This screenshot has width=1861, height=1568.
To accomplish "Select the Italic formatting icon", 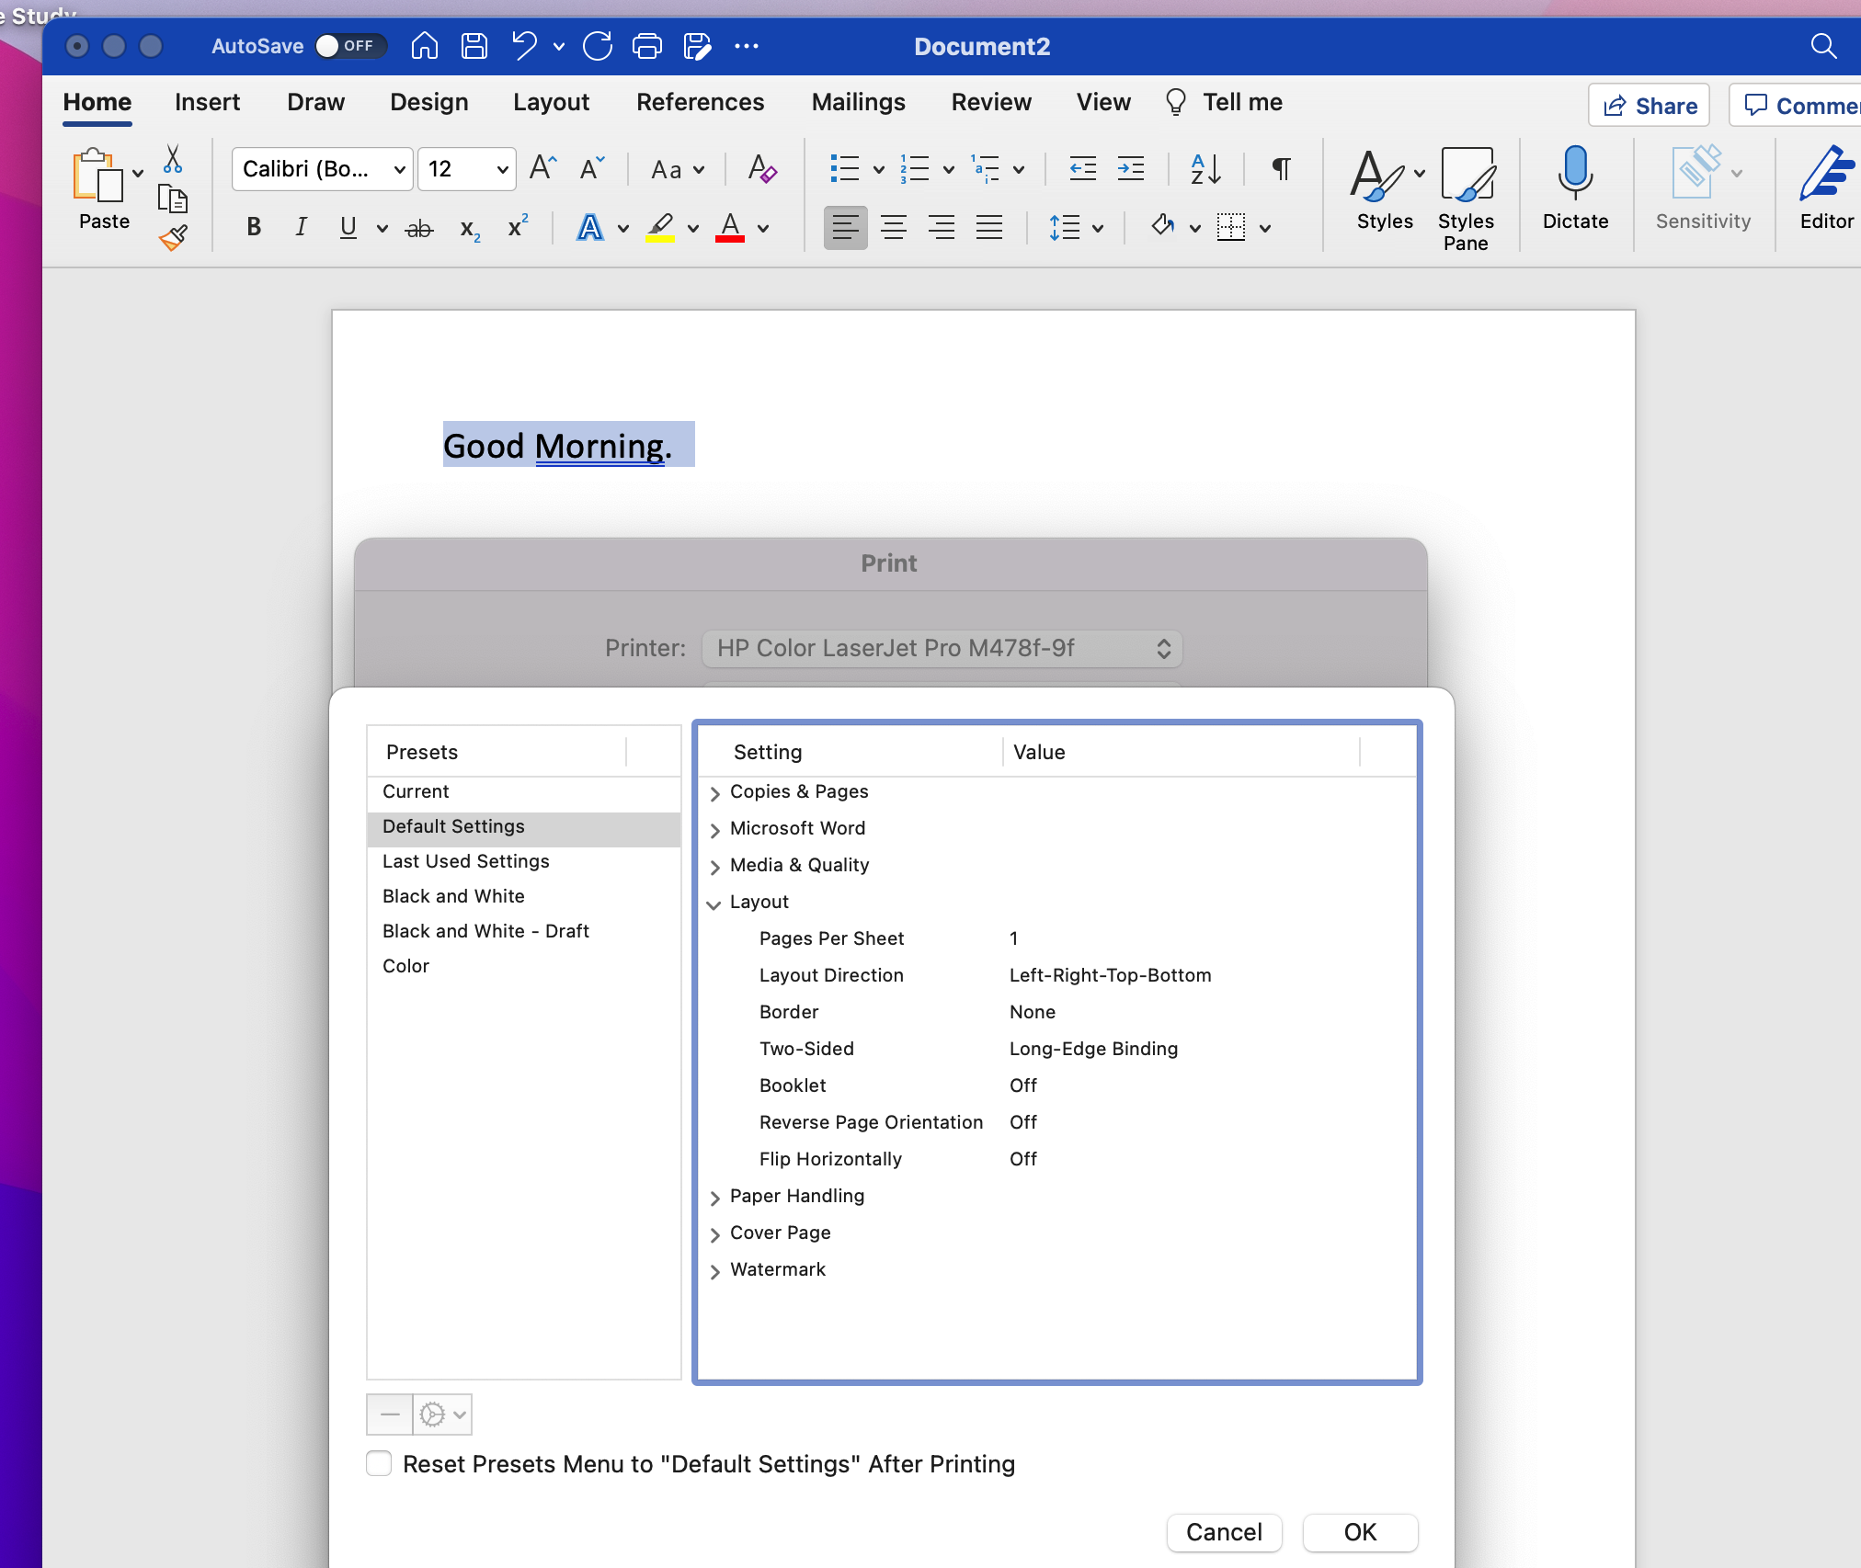I will (x=299, y=227).
